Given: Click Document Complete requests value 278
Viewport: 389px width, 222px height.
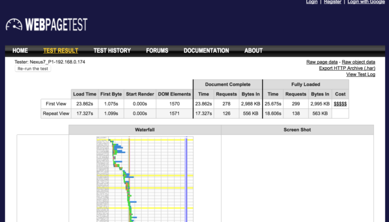Looking at the screenshot, I should click(226, 104).
